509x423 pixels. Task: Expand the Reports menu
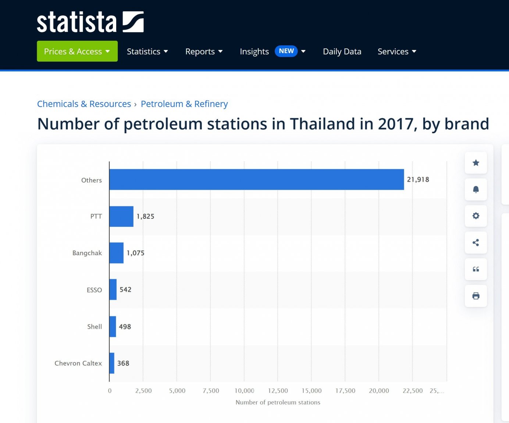204,51
